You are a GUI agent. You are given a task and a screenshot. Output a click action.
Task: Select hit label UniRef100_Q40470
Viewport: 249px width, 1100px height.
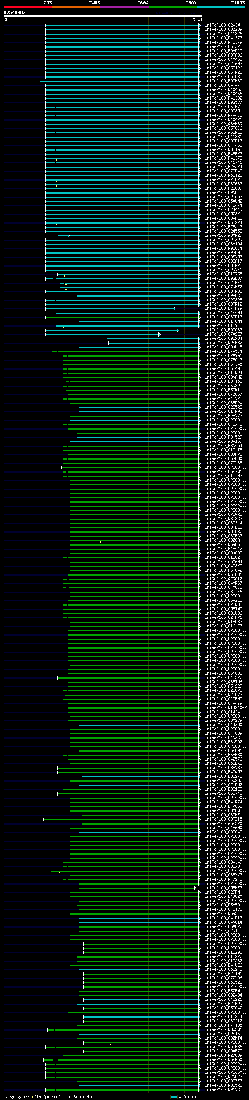223,85
